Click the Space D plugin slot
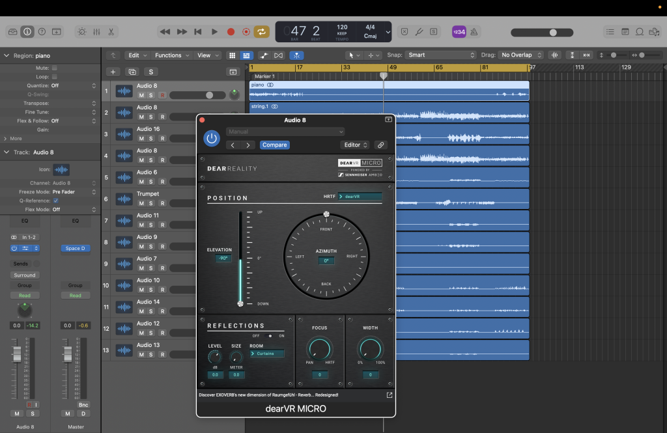This screenshot has width=667, height=433. pyautogui.click(x=76, y=248)
